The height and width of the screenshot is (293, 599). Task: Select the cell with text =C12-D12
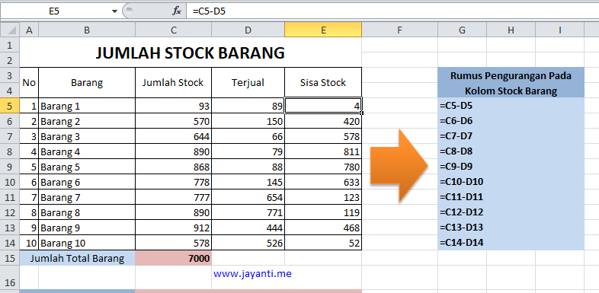pos(462,212)
